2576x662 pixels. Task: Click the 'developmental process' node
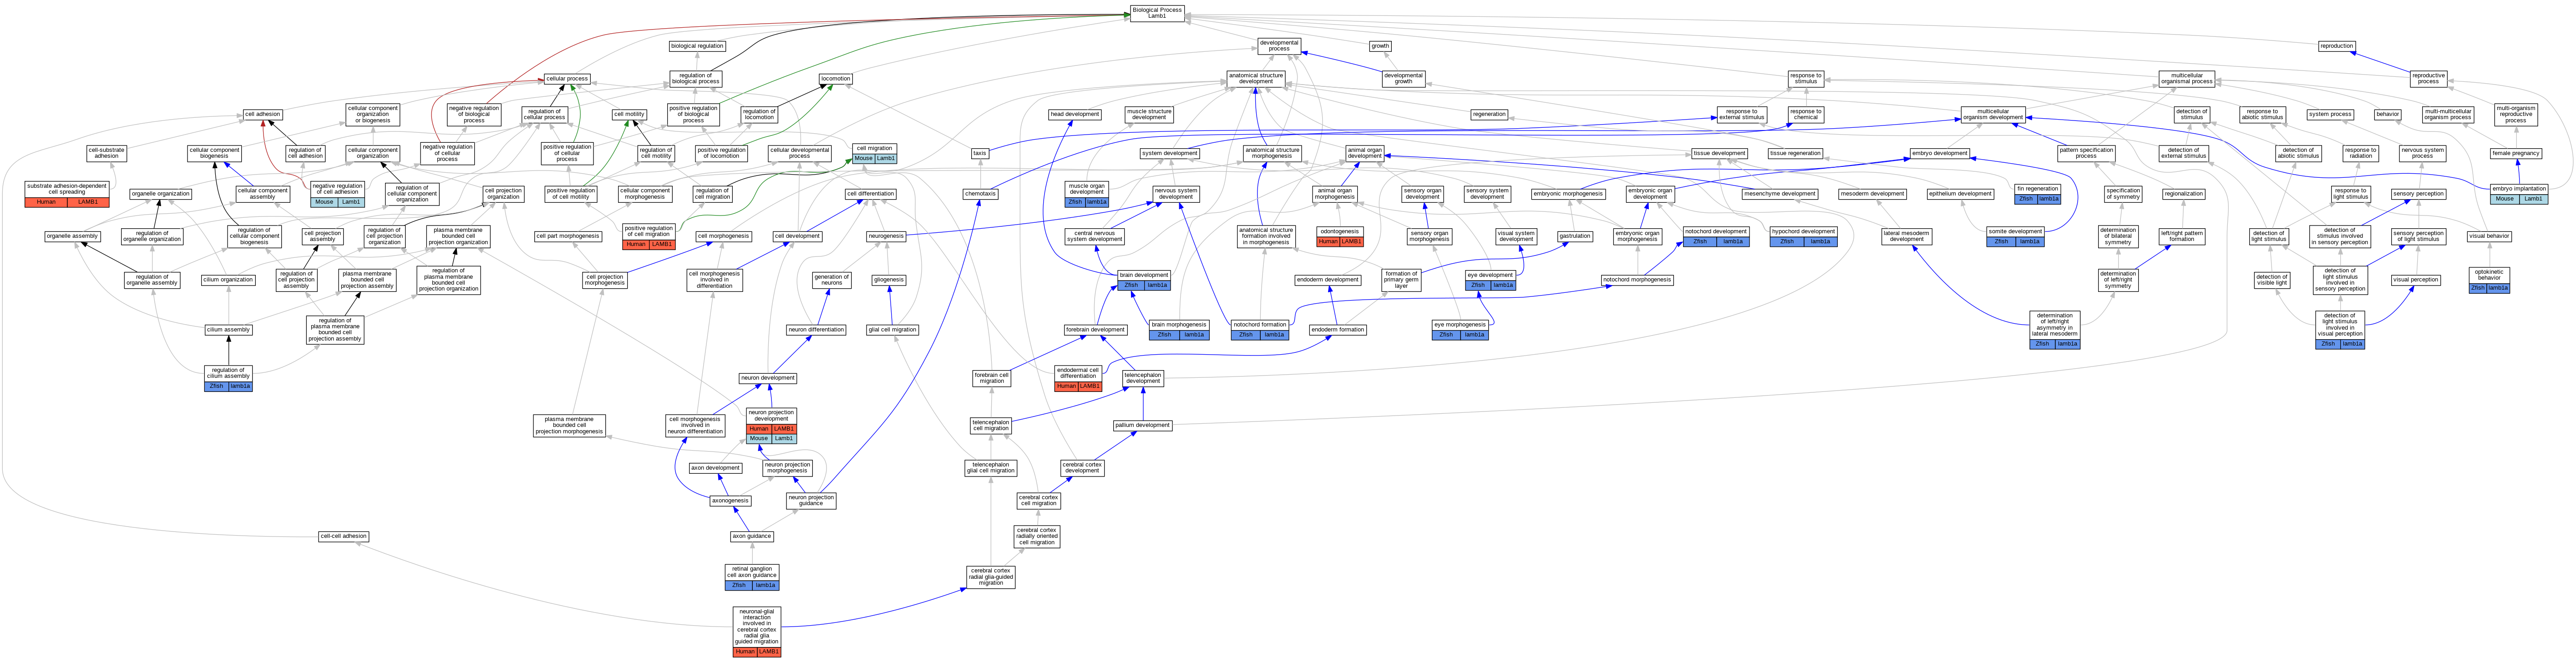tap(1279, 46)
